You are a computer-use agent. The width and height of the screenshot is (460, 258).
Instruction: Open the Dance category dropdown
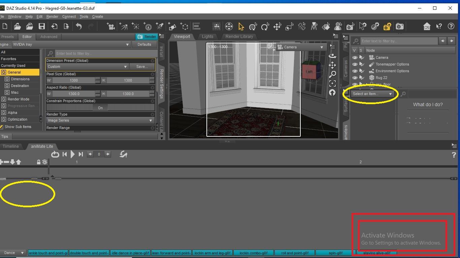(x=13, y=253)
